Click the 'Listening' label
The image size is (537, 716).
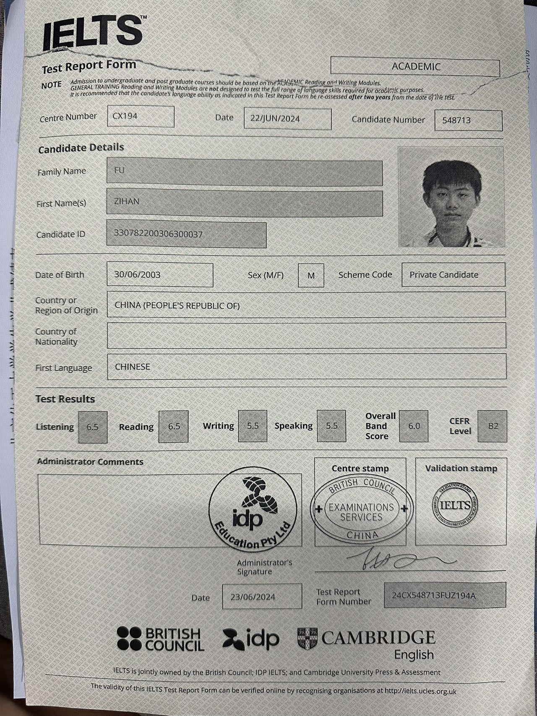[55, 427]
